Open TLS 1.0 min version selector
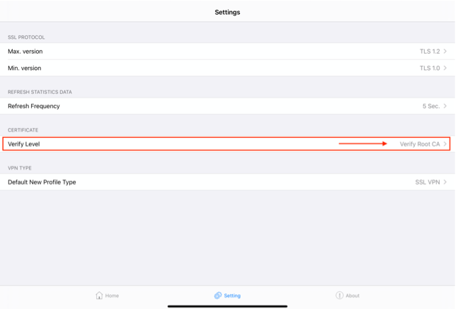 (x=429, y=69)
